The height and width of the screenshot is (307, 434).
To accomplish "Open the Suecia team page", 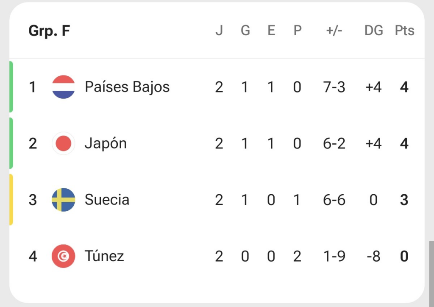I will tap(107, 200).
